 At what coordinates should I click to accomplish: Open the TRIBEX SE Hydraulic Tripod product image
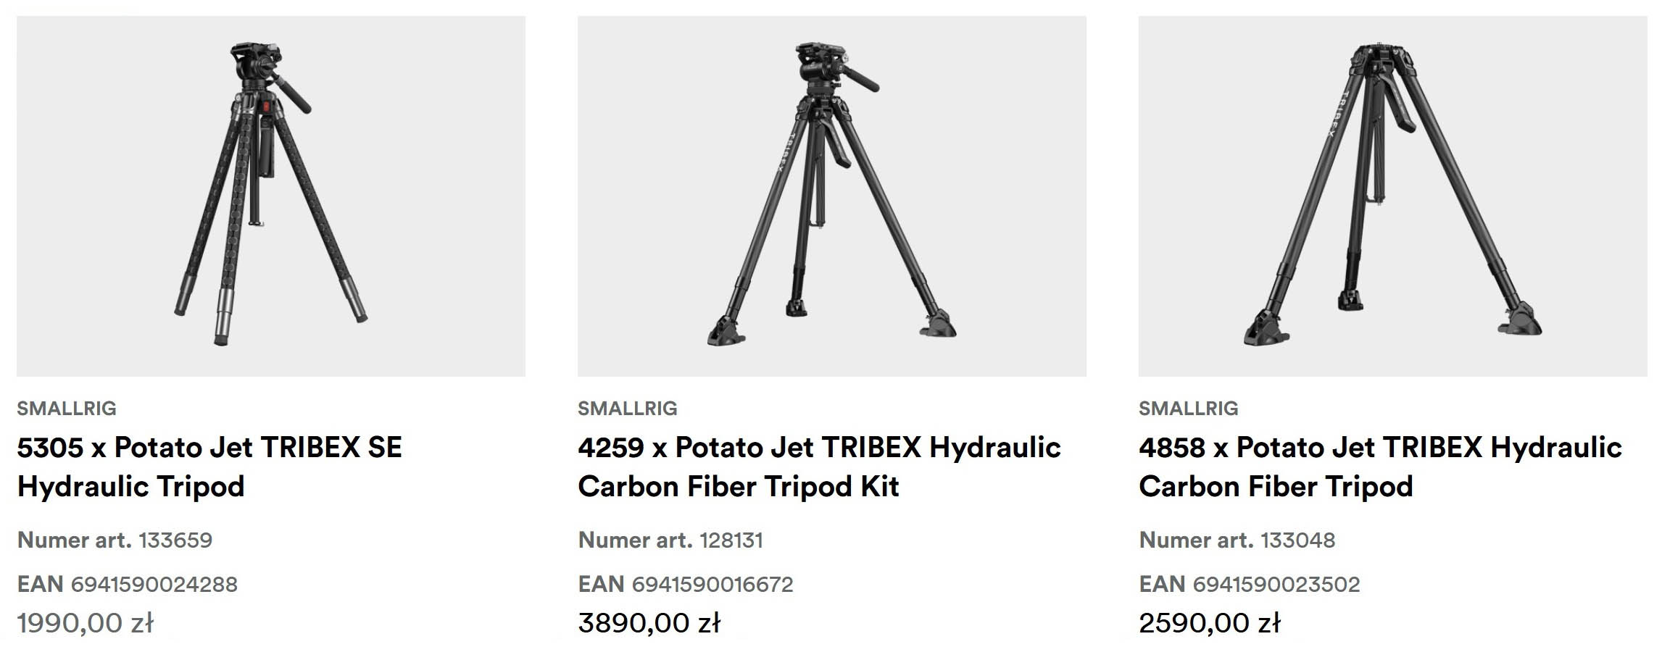tap(270, 196)
